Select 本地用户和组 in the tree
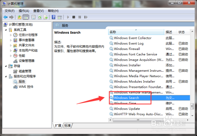This screenshot has width=197, height=136. click(28, 50)
